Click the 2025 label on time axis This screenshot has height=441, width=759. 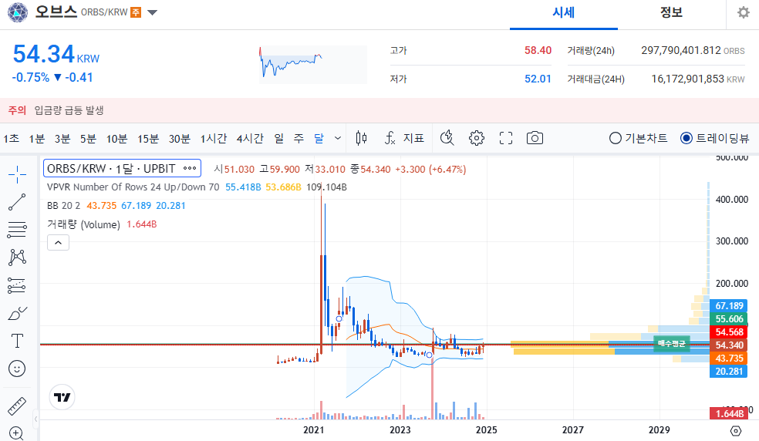coord(487,430)
